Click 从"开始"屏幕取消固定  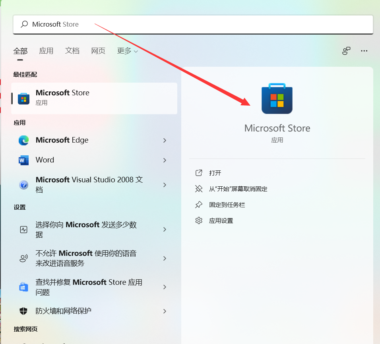click(x=238, y=189)
